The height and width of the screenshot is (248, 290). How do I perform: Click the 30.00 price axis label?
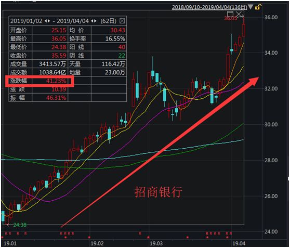(271, 125)
